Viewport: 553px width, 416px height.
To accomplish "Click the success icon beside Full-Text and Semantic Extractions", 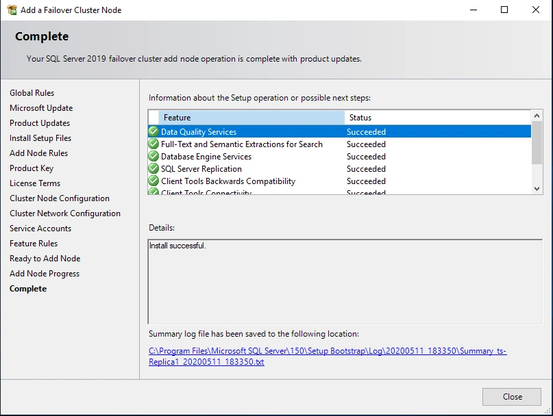I will pyautogui.click(x=153, y=144).
